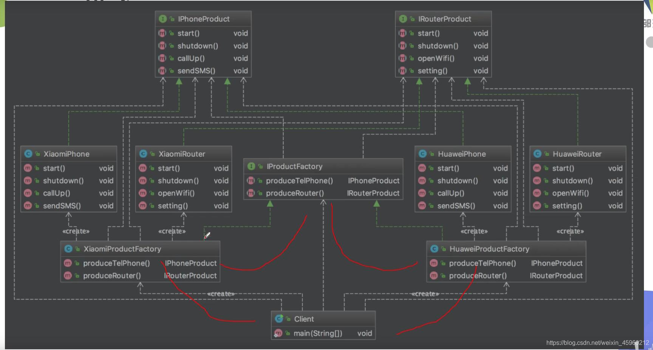This screenshot has height=350, width=653.
Task: Click method icon beside HuaweiRouter shutdown()
Action: click(537, 180)
